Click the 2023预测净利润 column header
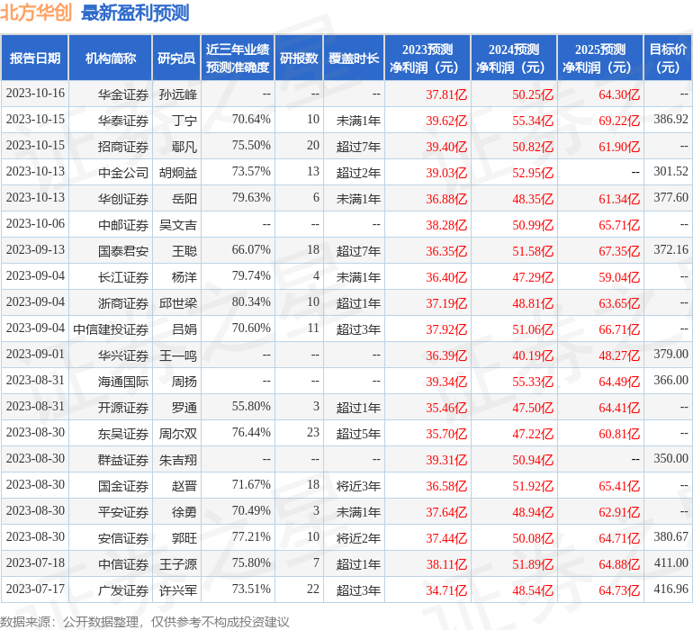The image size is (693, 630). (x=427, y=58)
